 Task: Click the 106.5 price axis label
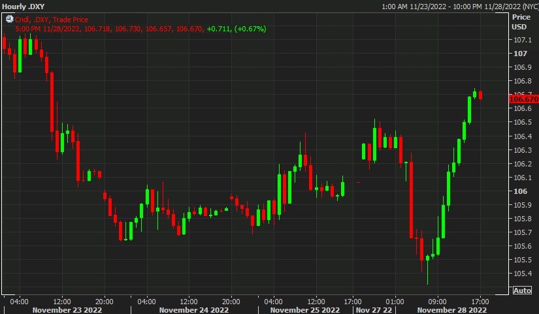point(522,122)
